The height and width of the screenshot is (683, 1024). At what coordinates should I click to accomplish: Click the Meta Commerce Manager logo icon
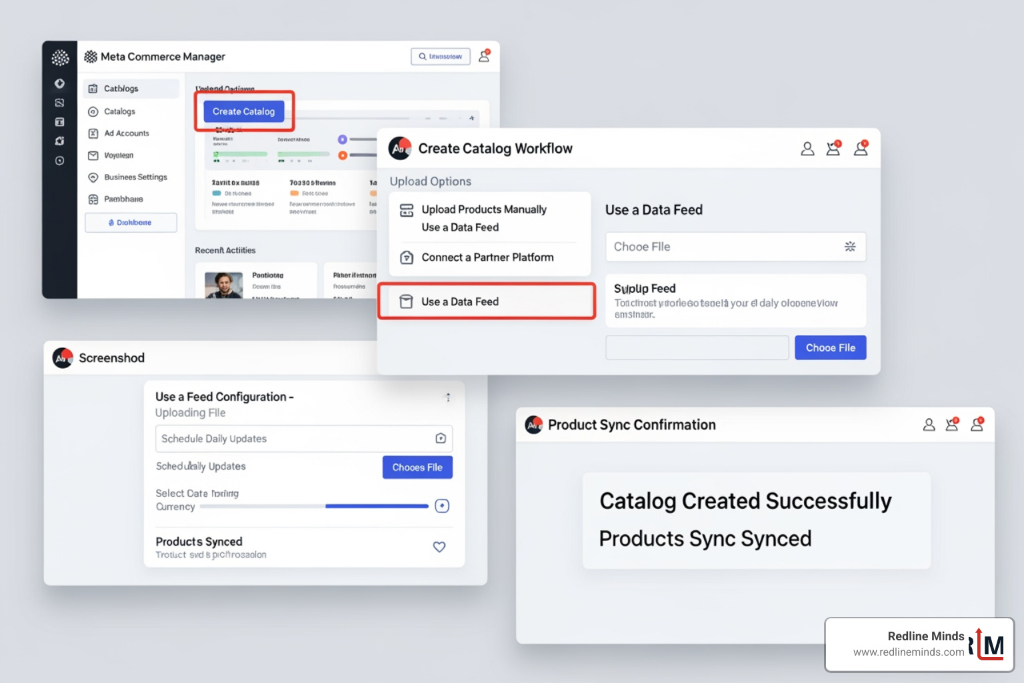(91, 57)
